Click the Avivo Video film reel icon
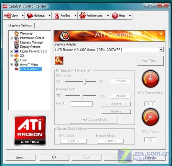The image size is (172, 166). (17, 64)
